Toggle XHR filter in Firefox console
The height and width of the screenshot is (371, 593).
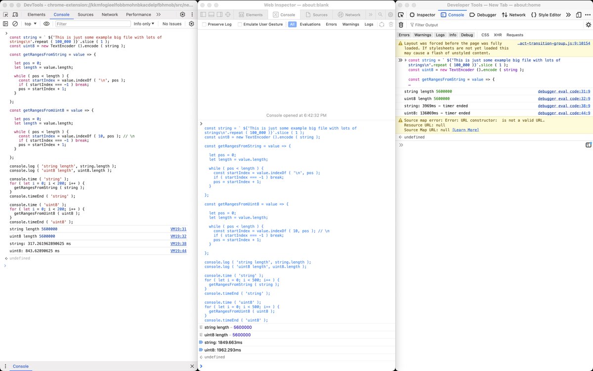(x=498, y=35)
